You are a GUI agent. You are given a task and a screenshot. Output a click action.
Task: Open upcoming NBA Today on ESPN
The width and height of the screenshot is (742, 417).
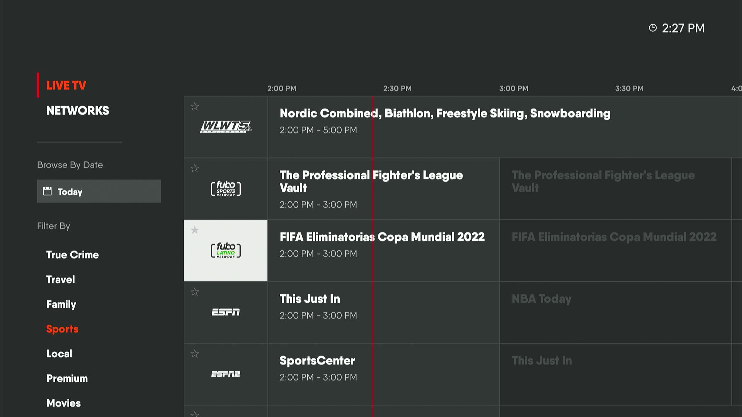tap(616, 312)
